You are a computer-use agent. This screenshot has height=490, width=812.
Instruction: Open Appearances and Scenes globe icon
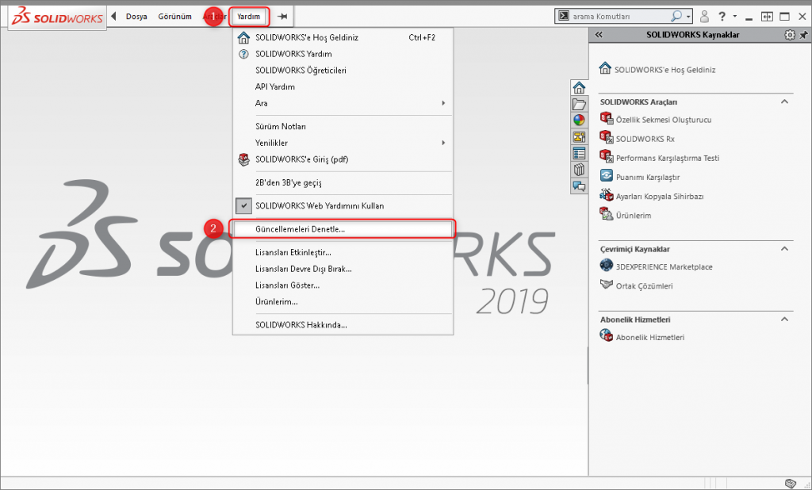pos(579,120)
